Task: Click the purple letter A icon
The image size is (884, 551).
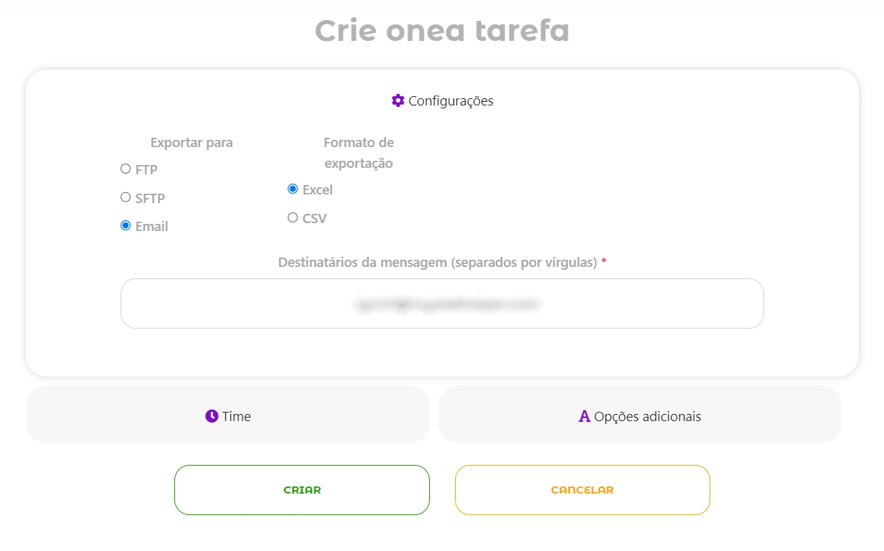Action: (585, 416)
